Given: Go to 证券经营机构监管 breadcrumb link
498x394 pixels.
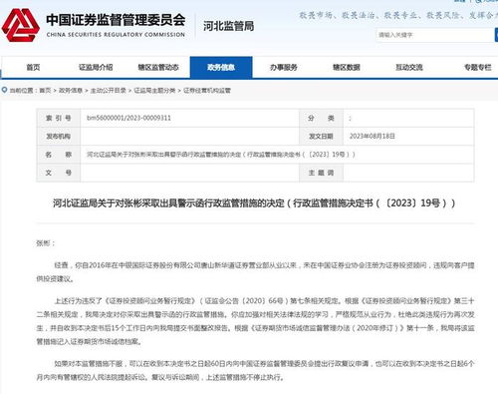Looking at the screenshot, I should tap(207, 91).
